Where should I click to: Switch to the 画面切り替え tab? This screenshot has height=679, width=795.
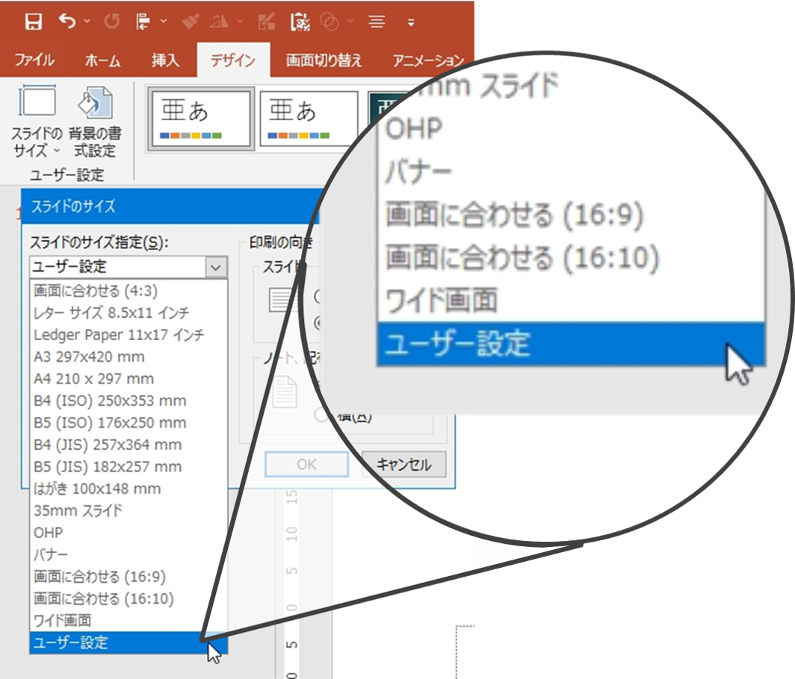[324, 60]
